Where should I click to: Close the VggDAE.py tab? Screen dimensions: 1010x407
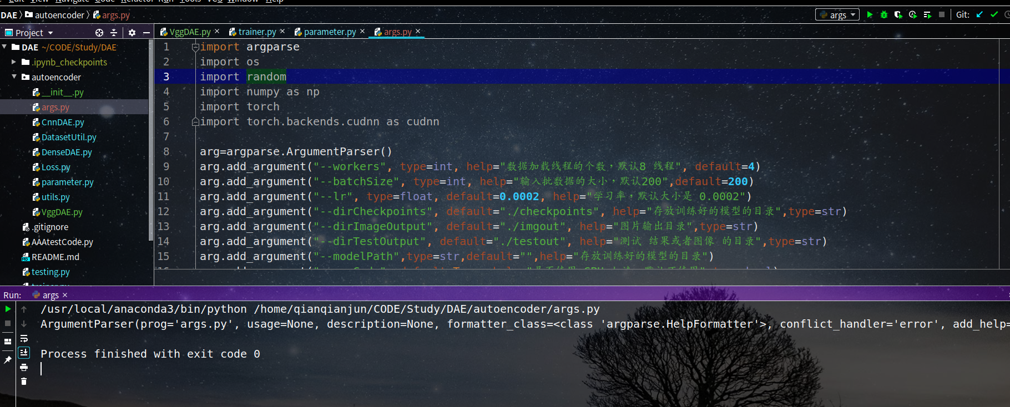[x=217, y=32]
